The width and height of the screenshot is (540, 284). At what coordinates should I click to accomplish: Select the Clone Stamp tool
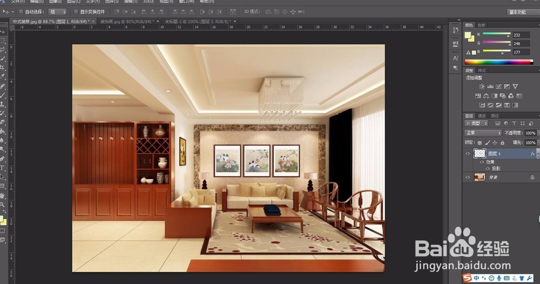pyautogui.click(x=2, y=104)
